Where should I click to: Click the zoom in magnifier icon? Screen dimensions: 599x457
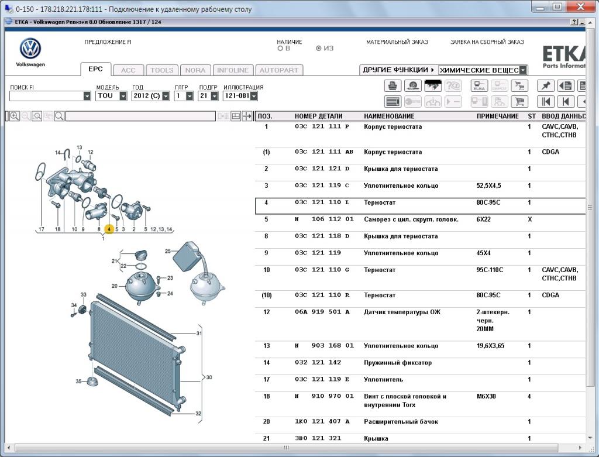(15, 116)
